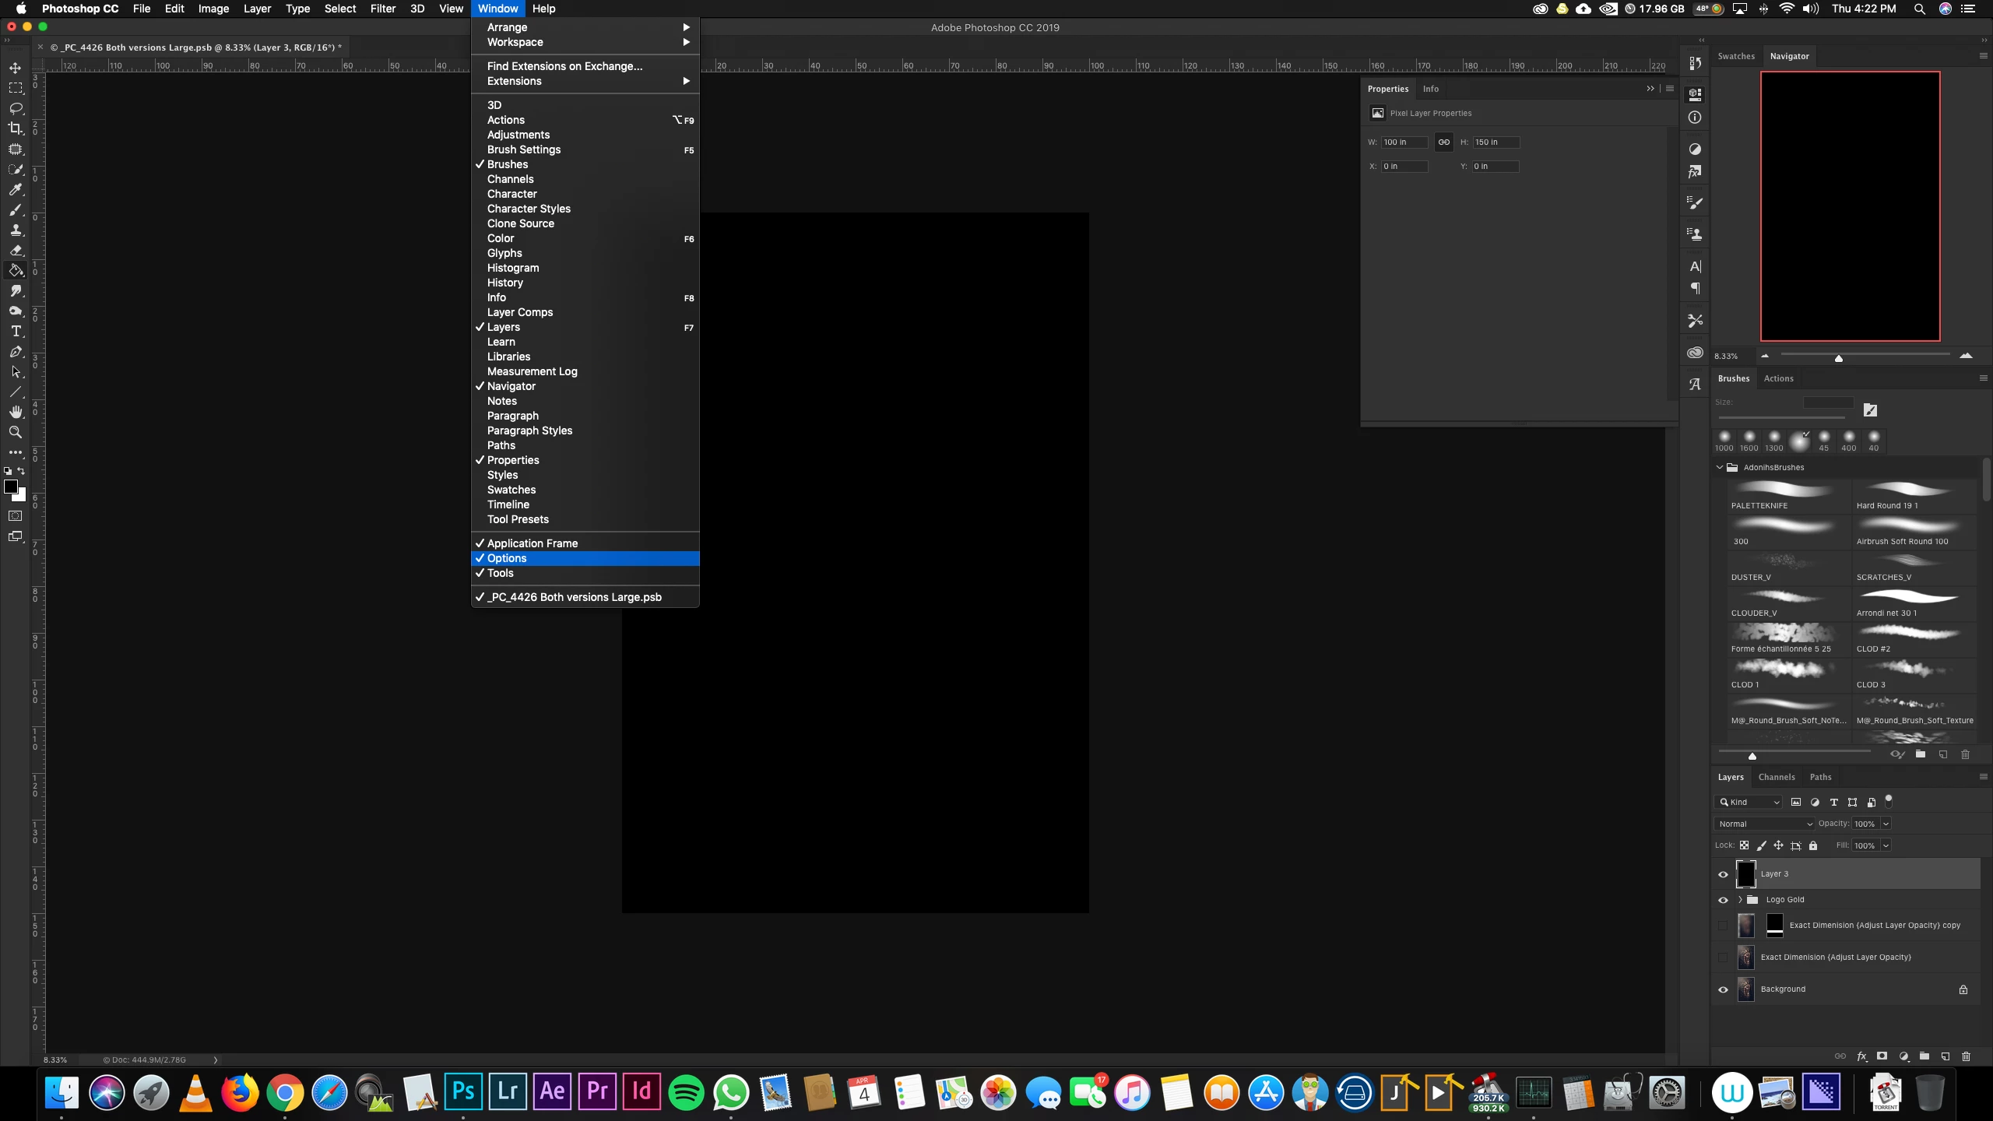Uncheck Options in the Window menu
This screenshot has width=1993, height=1121.
coord(507,558)
